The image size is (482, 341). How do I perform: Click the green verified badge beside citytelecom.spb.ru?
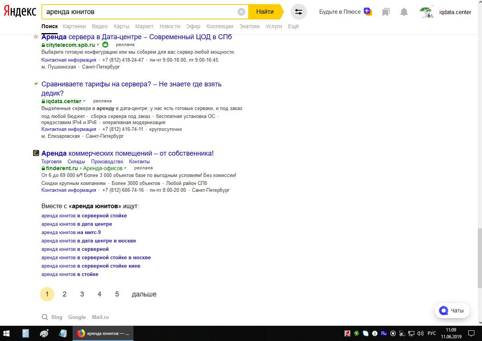click(105, 45)
